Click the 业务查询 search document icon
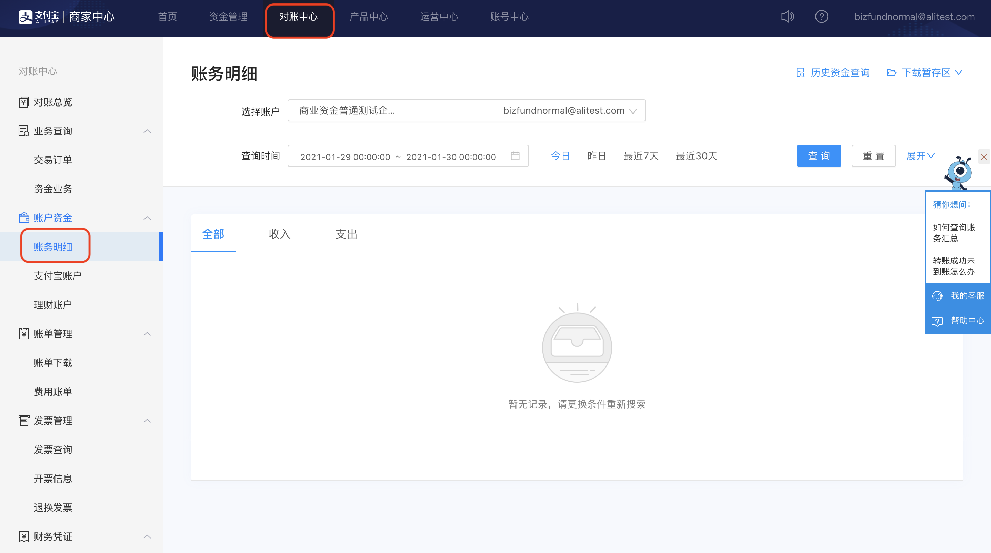Image resolution: width=991 pixels, height=553 pixels. pos(24,131)
